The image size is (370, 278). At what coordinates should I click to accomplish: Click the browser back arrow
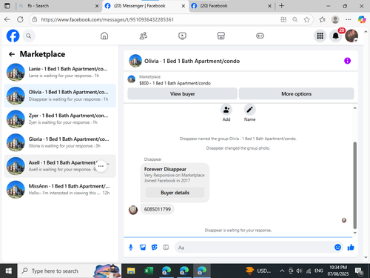(7, 19)
